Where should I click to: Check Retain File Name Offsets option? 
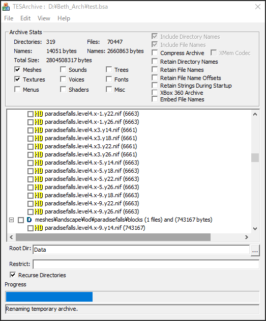pyautogui.click(x=155, y=78)
